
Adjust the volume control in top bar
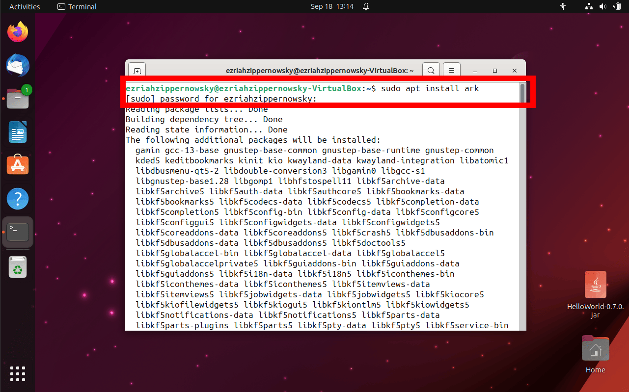603,6
